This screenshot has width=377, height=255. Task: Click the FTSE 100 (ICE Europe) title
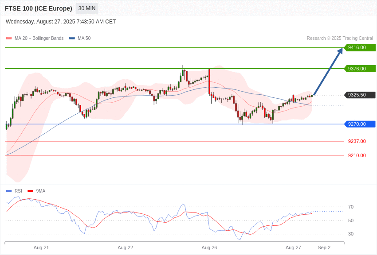coord(39,8)
